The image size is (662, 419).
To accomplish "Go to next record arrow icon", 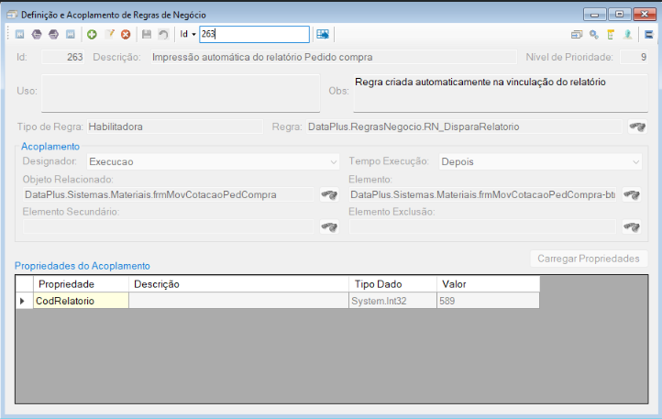I will [x=53, y=34].
